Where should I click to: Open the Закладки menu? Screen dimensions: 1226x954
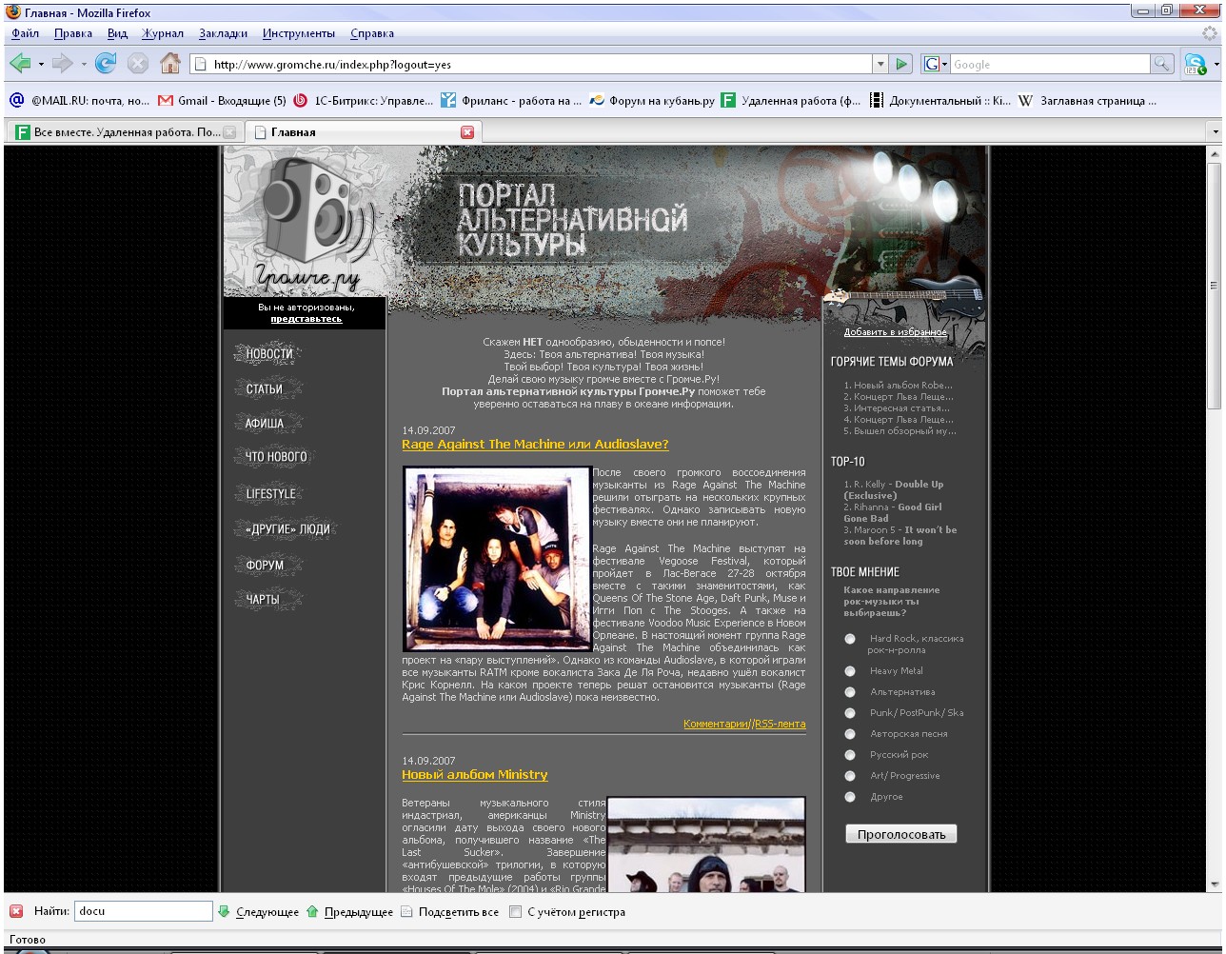click(x=223, y=33)
